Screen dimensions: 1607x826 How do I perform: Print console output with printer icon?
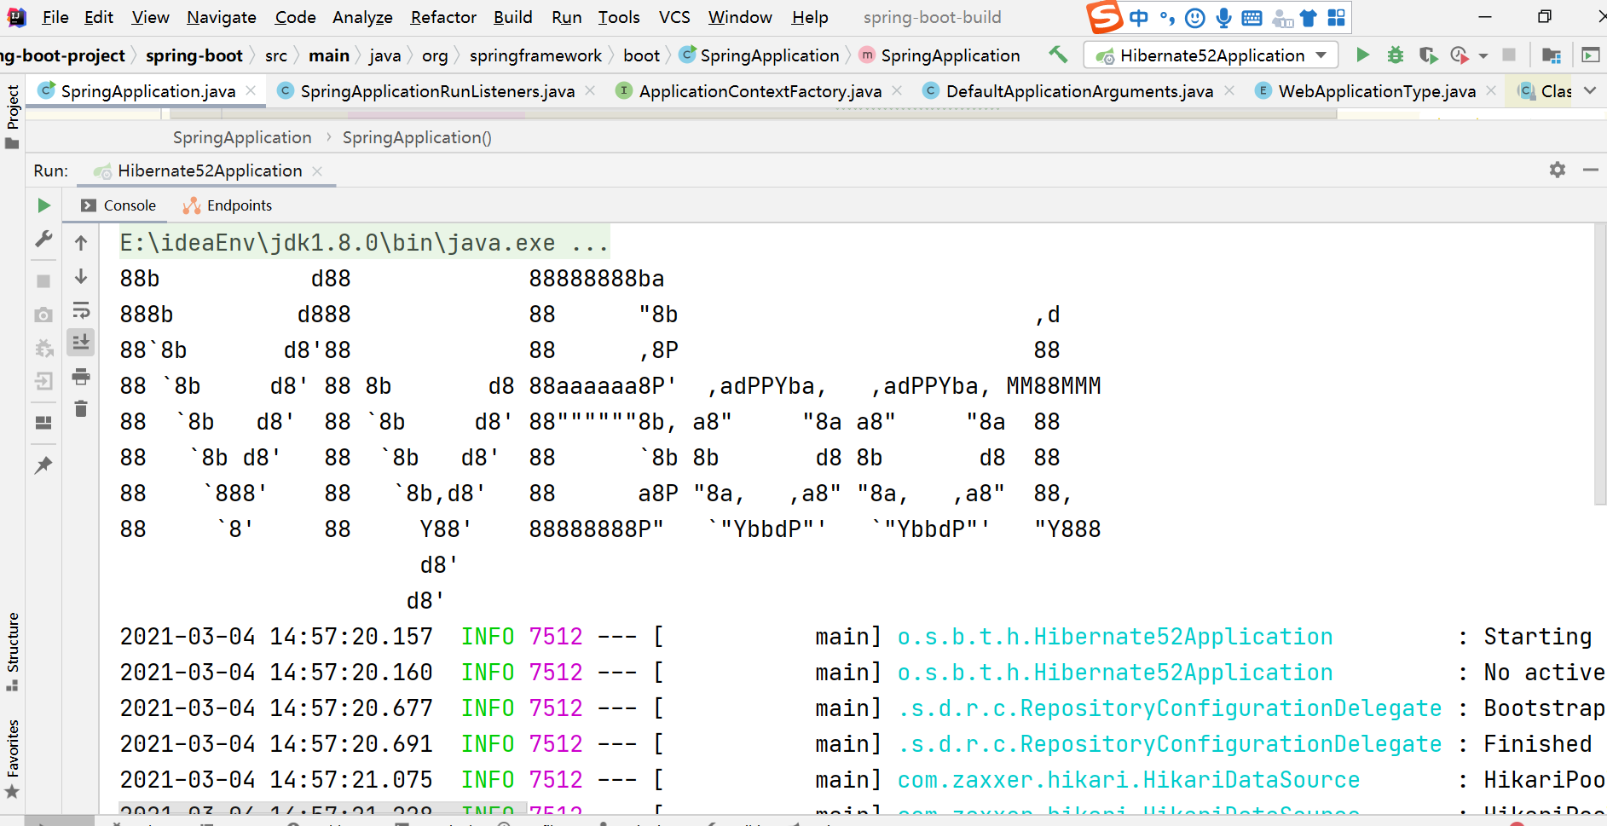[x=81, y=377]
